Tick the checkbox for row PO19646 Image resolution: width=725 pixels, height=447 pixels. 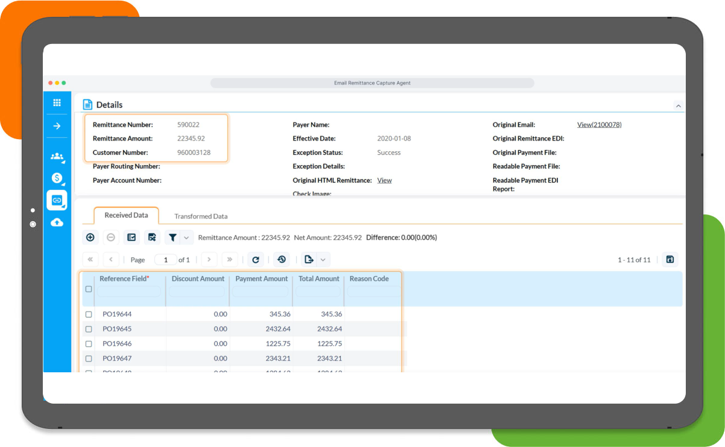(x=89, y=344)
